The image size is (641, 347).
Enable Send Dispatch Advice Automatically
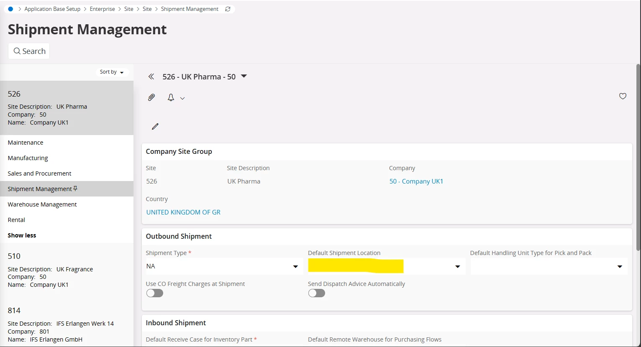point(317,293)
